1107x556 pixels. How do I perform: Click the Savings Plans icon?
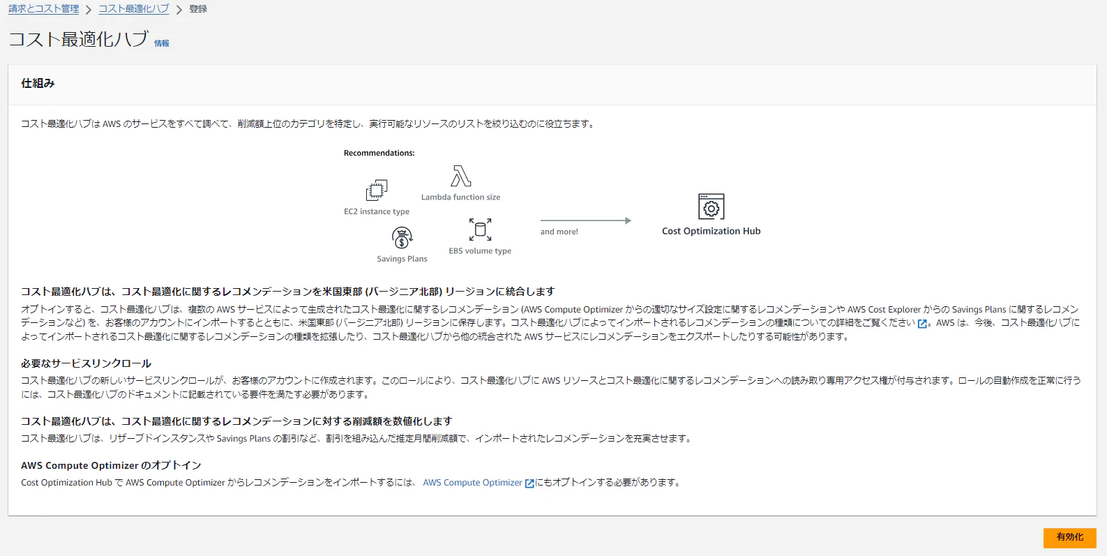402,238
